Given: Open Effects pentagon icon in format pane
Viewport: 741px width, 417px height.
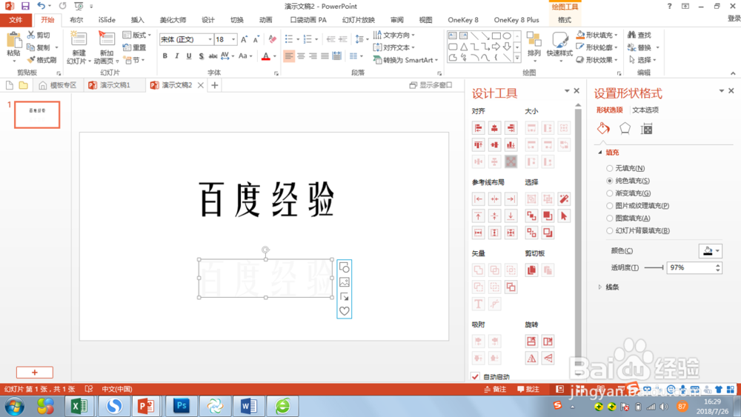Looking at the screenshot, I should tap(625, 128).
